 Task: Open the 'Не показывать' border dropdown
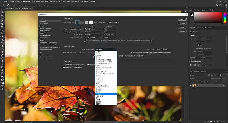tap(109, 35)
